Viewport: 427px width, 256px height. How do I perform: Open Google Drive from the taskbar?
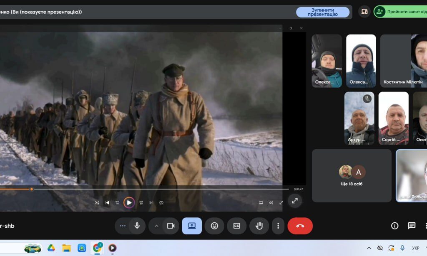tap(51, 248)
